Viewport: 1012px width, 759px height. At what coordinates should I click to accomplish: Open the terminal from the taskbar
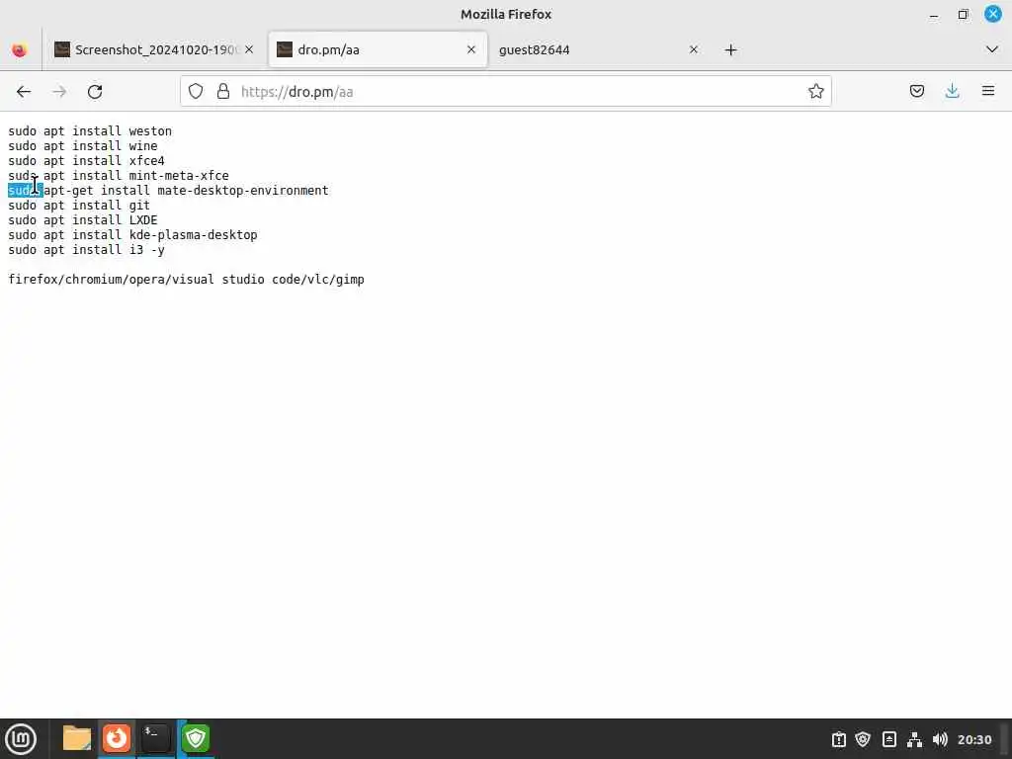[x=156, y=738]
